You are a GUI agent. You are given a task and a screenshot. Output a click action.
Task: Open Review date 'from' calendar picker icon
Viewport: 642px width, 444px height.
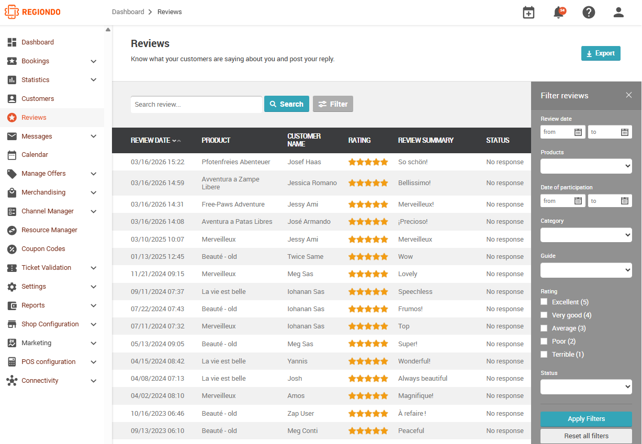pyautogui.click(x=578, y=132)
